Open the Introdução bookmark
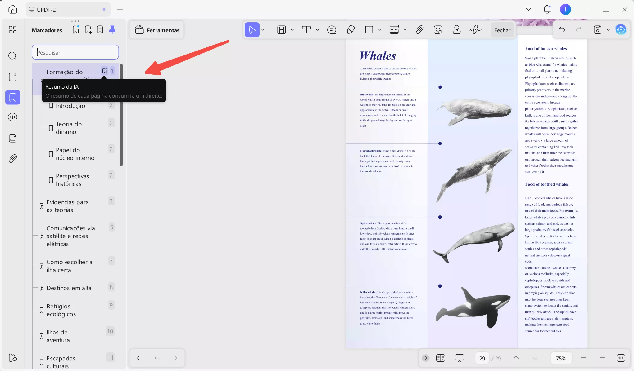This screenshot has width=634, height=371. click(70, 106)
